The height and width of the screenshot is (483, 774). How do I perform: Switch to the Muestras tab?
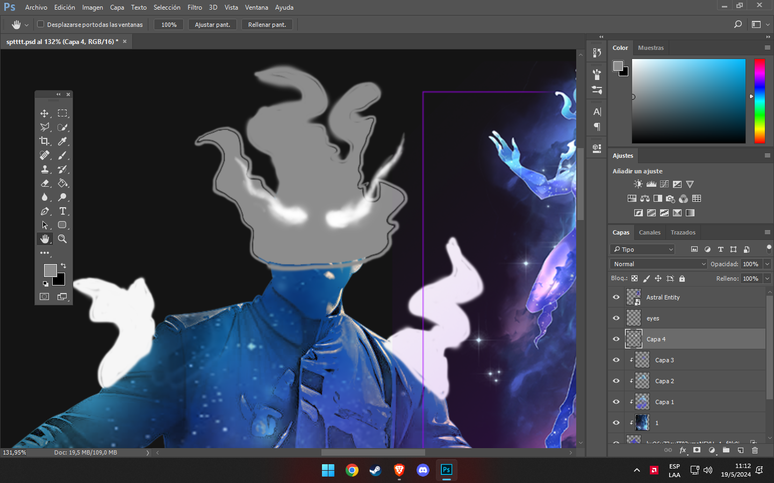[x=651, y=48]
